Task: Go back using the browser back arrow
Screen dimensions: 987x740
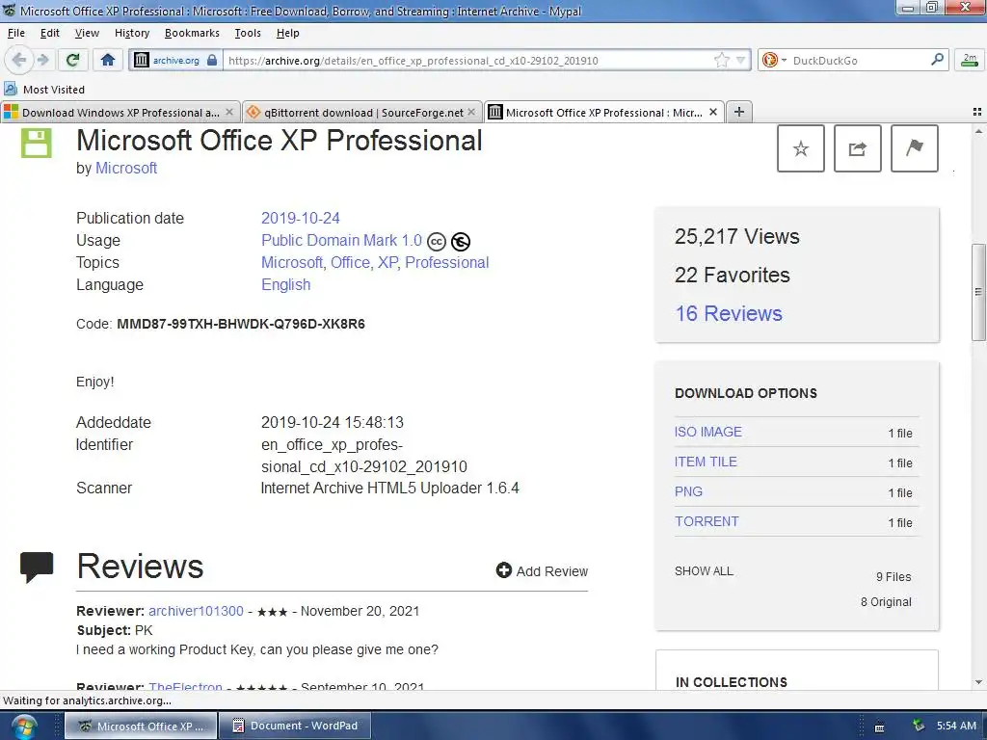Action: [19, 61]
